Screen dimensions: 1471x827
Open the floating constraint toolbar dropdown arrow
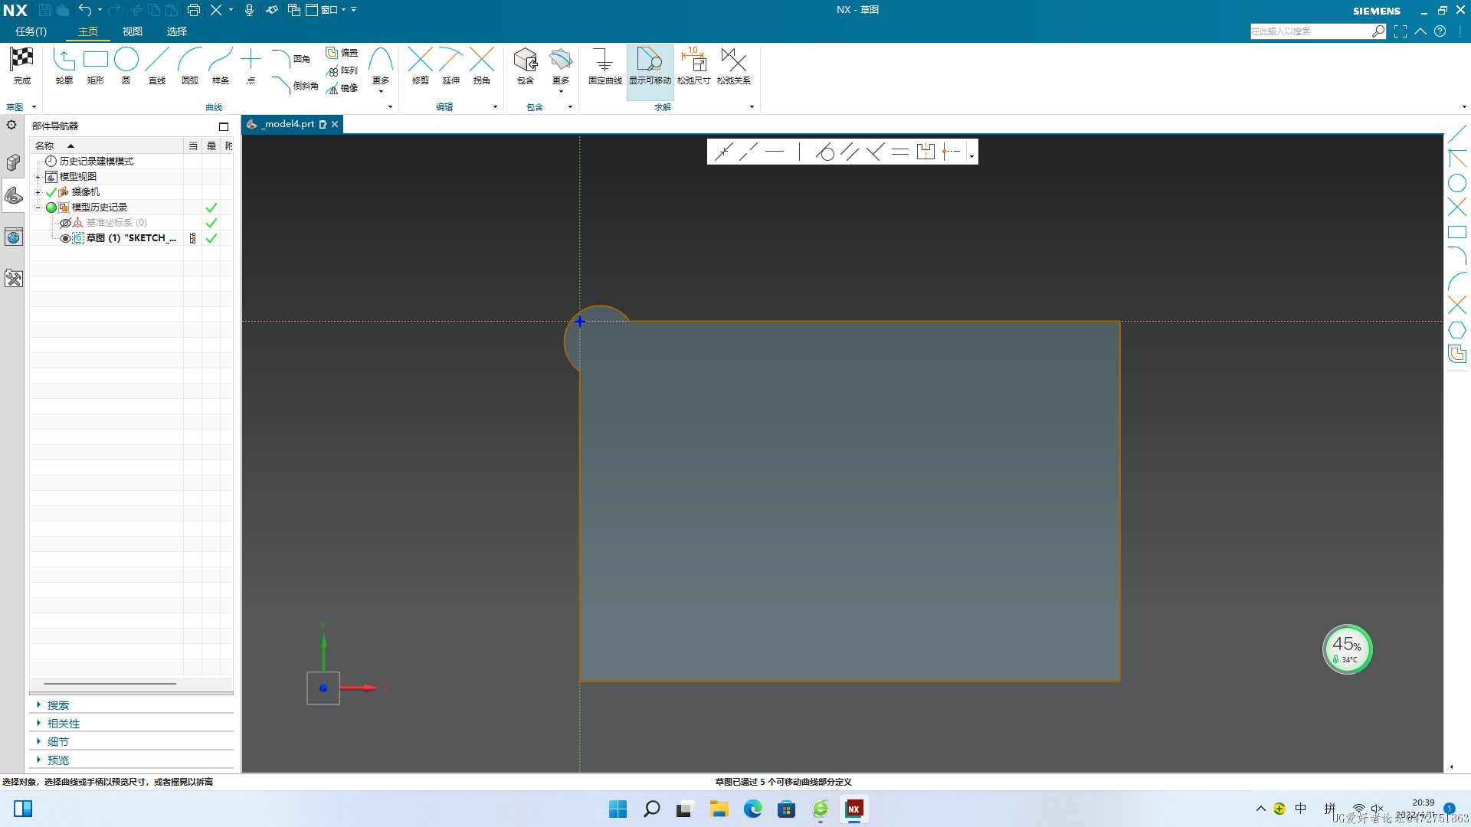coord(971,155)
